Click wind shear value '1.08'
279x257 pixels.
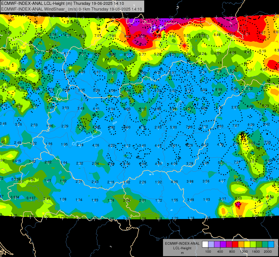[63, 199]
